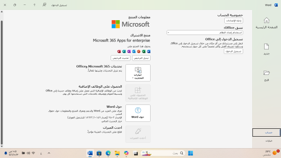Open Microsoft Edge from taskbar
Image resolution: width=281 pixels, height=158 pixels.
coord(108,153)
